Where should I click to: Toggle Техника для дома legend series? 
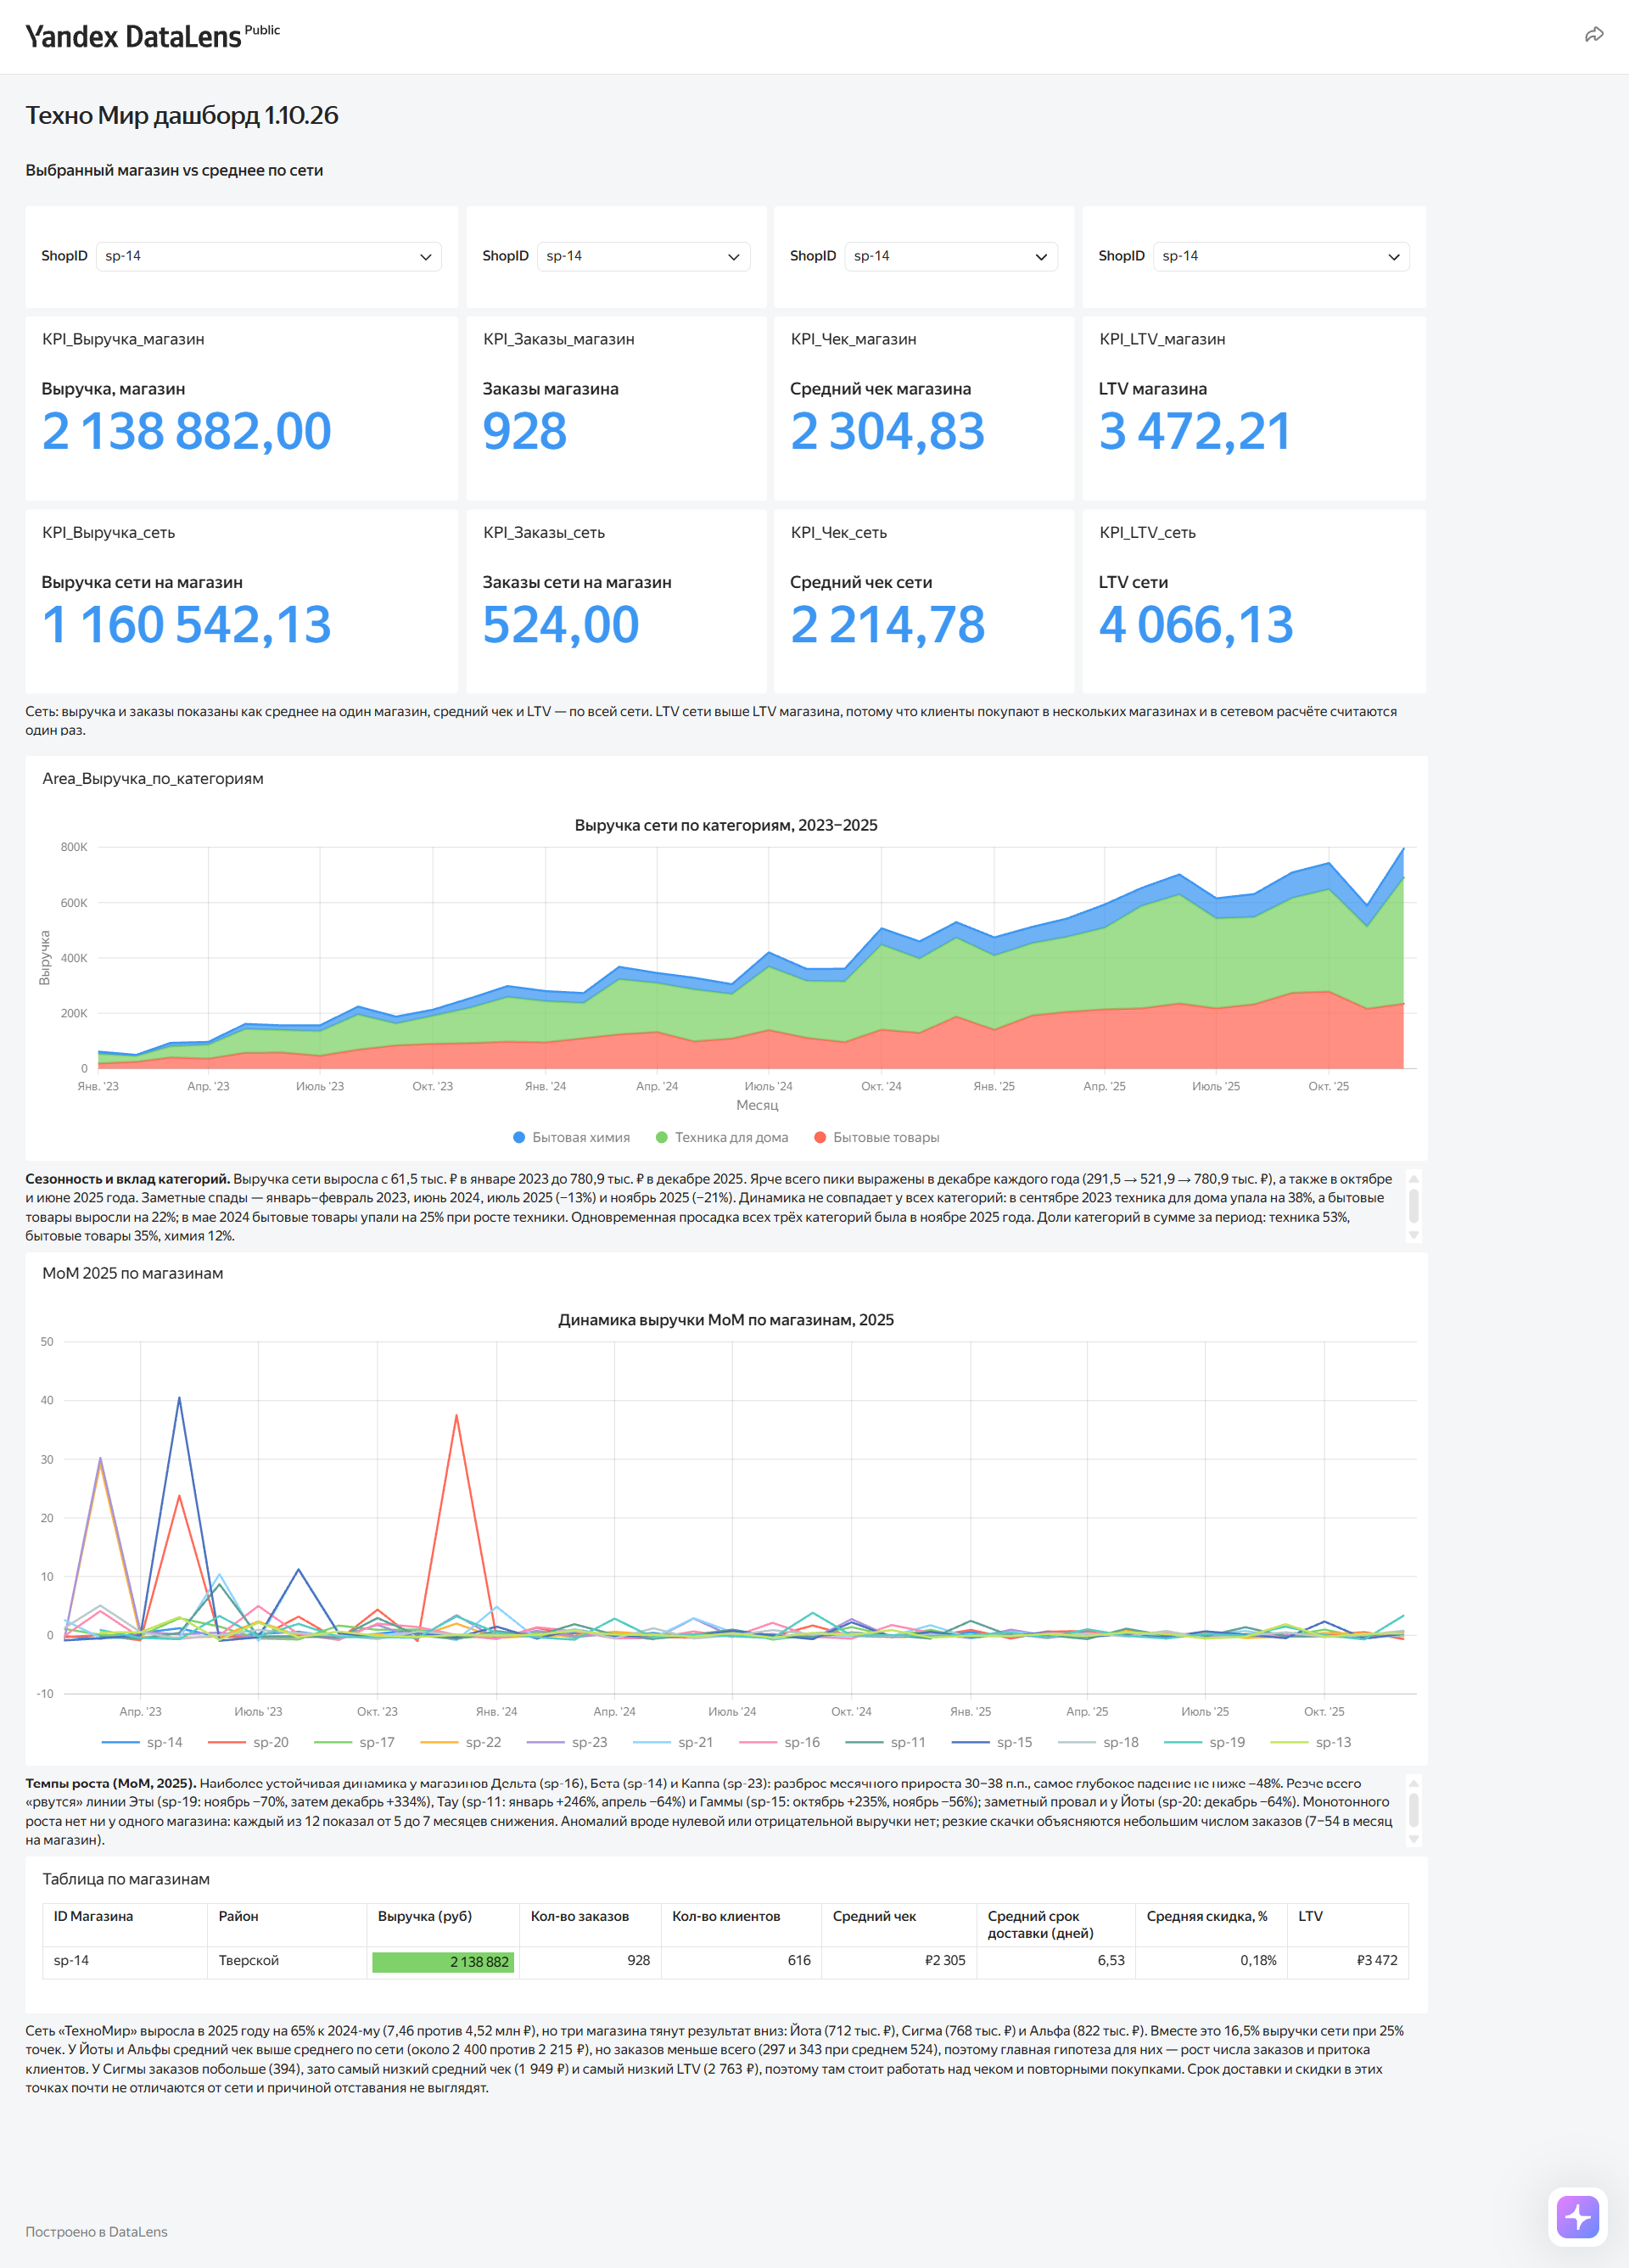pyautogui.click(x=721, y=1137)
